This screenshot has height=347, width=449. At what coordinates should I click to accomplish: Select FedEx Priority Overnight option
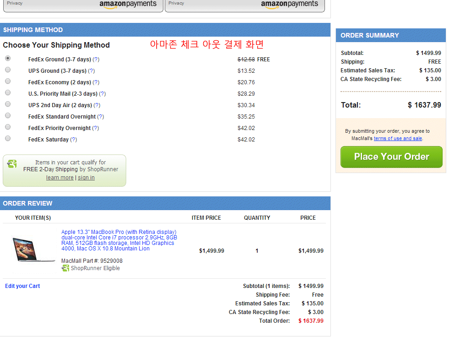[8, 127]
